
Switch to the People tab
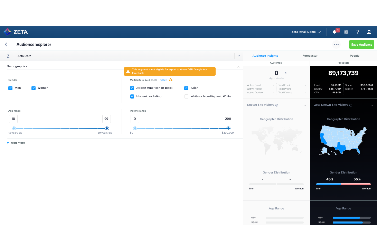(x=355, y=56)
